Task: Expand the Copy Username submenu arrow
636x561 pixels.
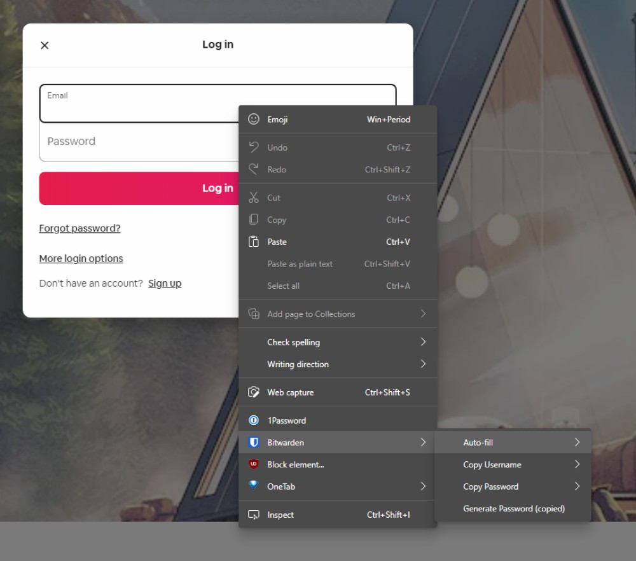Action: click(x=577, y=464)
